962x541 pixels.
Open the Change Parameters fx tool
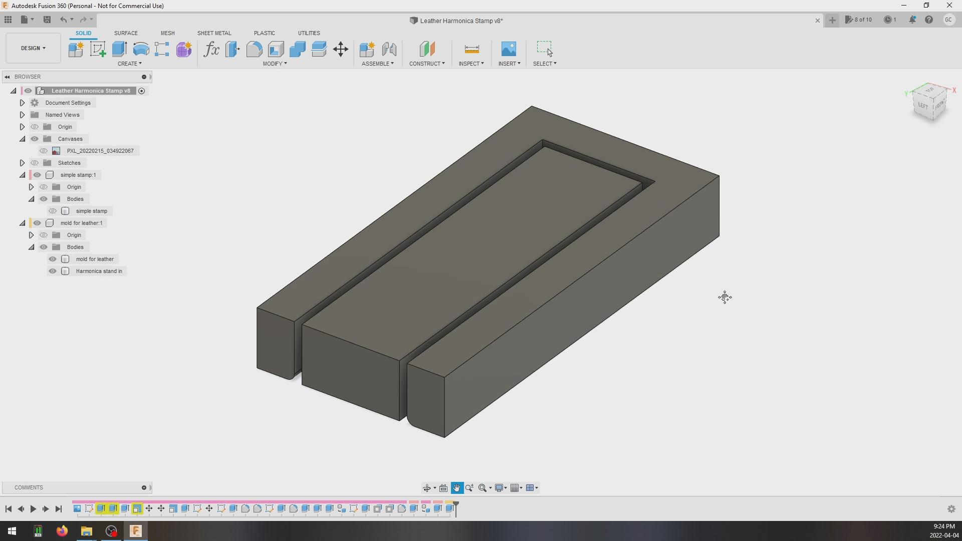click(x=211, y=49)
